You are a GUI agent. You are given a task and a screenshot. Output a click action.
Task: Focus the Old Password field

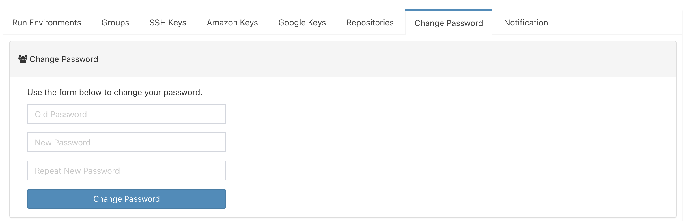point(126,114)
